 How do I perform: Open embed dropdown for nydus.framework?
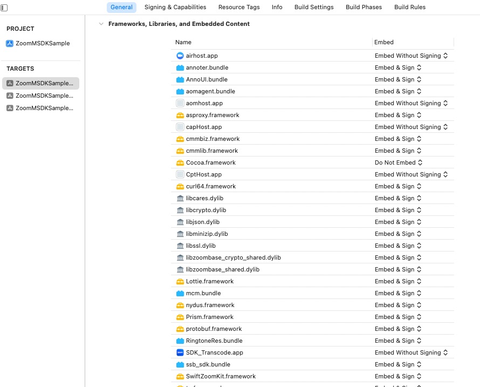point(398,305)
